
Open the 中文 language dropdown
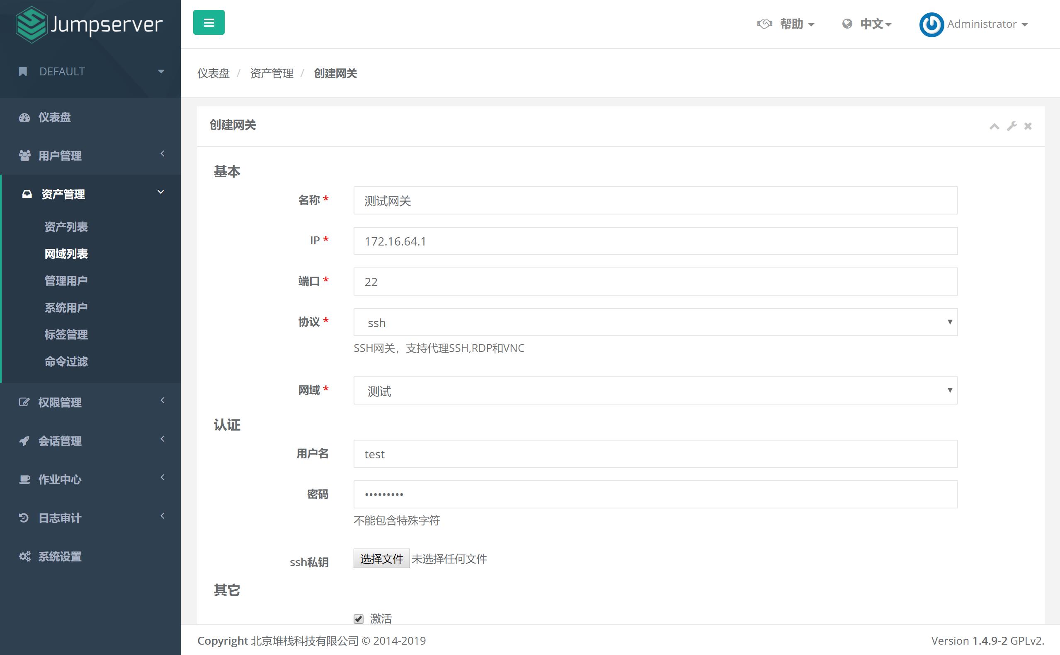[876, 24]
